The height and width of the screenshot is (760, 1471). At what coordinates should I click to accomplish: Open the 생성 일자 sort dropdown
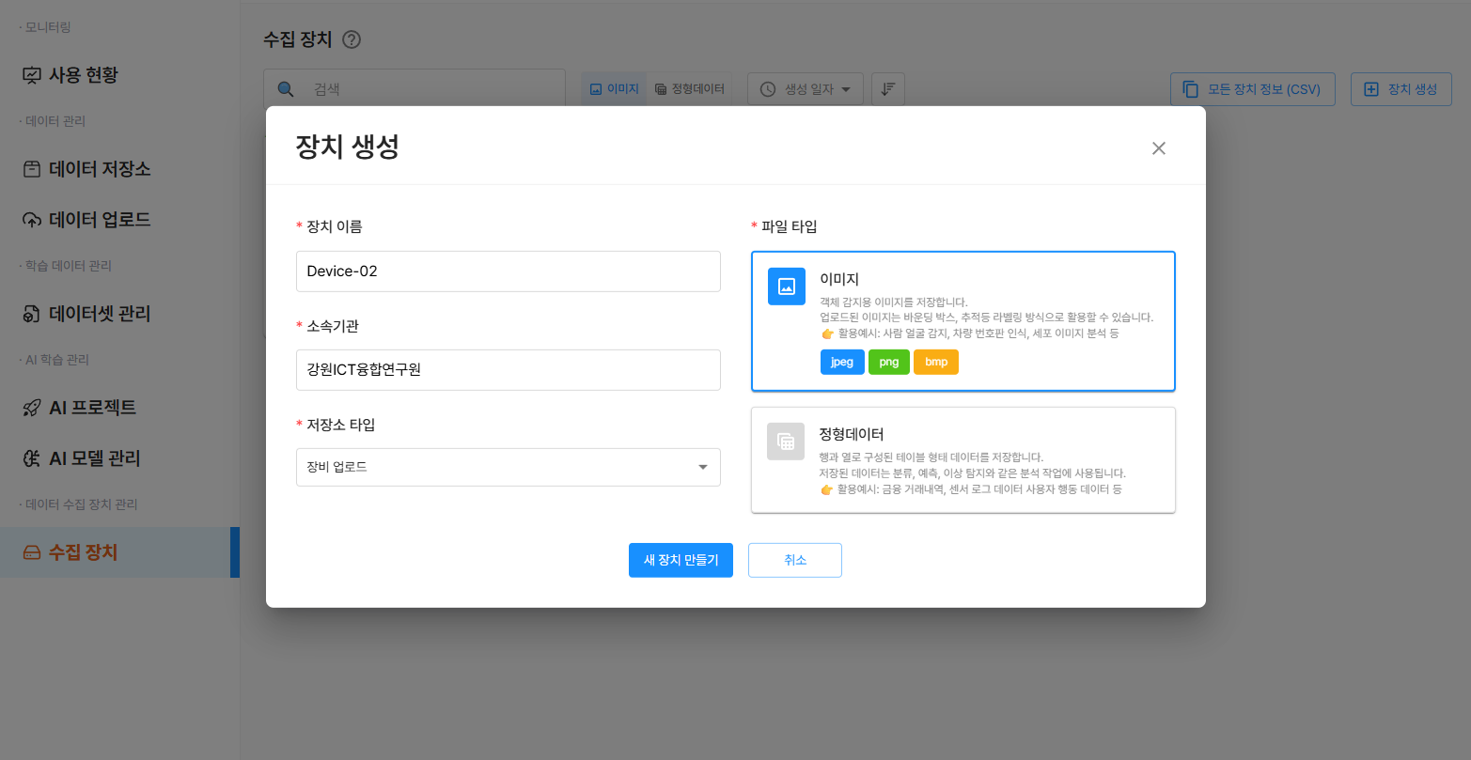pos(806,89)
